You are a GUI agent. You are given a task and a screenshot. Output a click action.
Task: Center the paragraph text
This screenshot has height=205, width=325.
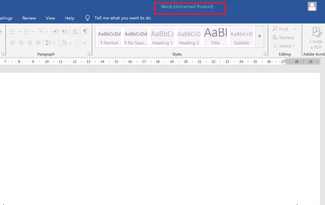(21, 43)
